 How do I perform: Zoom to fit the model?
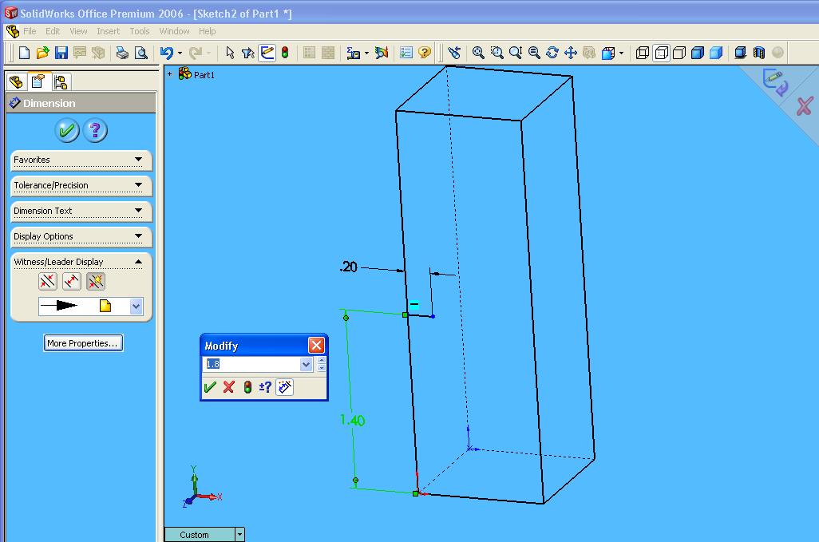tap(478, 53)
